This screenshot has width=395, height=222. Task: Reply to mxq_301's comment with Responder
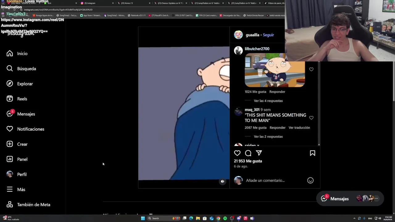[x=277, y=128]
